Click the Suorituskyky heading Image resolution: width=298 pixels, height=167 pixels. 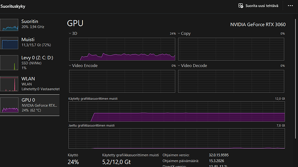click(x=13, y=6)
